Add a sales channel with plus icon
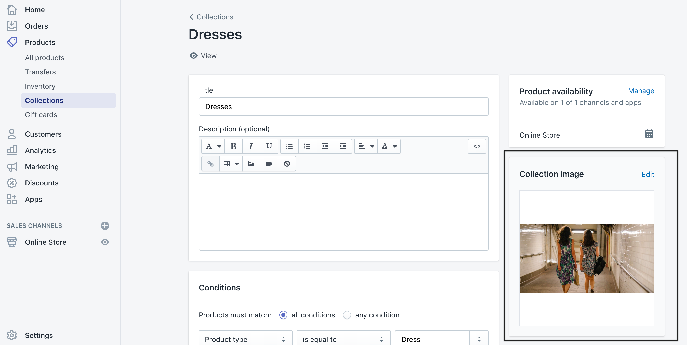 [x=105, y=225]
